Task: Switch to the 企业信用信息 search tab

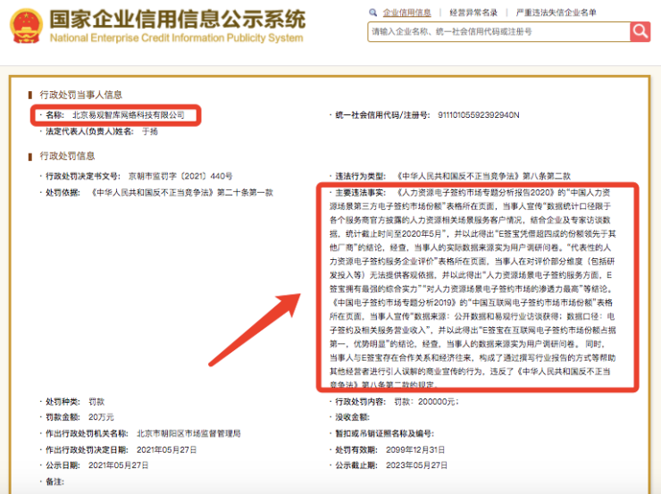Action: 406,13
